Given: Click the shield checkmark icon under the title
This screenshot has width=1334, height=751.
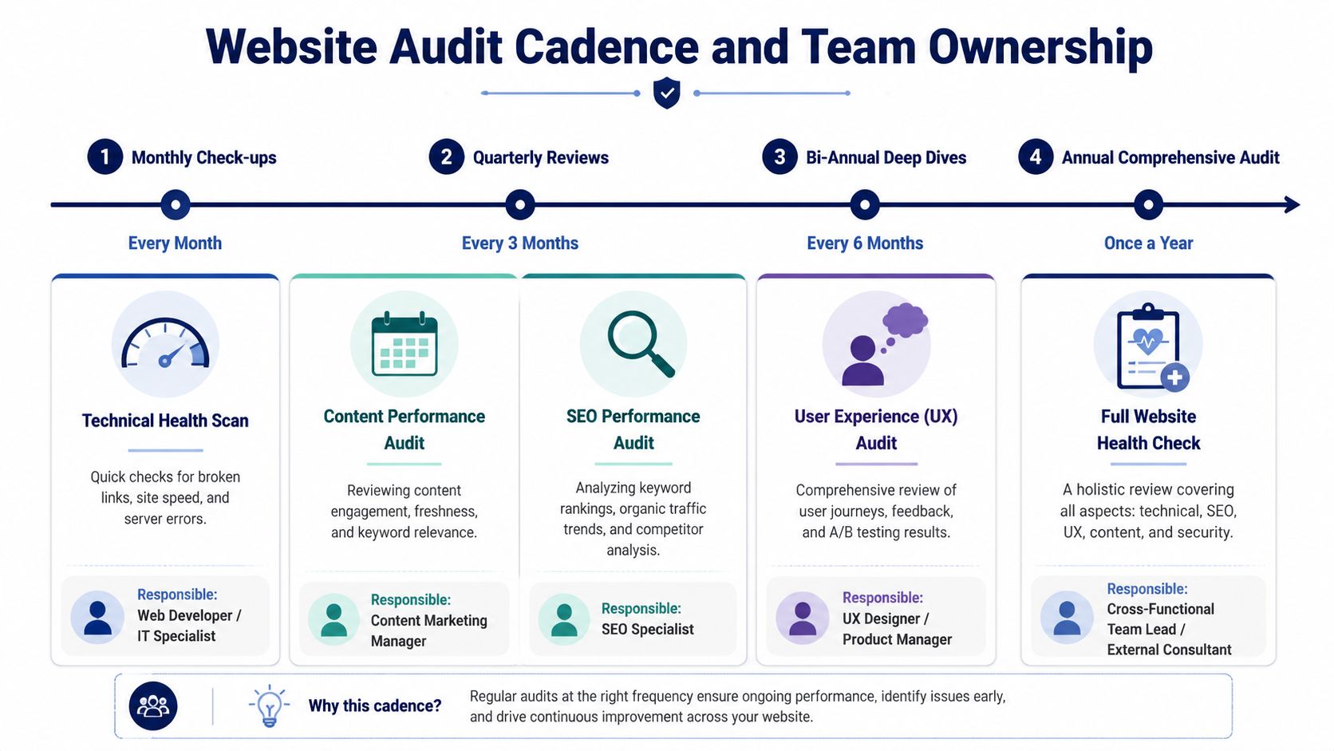Looking at the screenshot, I should coord(666,93).
